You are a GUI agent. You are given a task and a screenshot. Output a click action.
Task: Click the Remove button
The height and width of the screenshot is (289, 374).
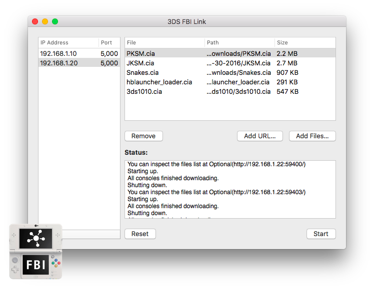143,136
